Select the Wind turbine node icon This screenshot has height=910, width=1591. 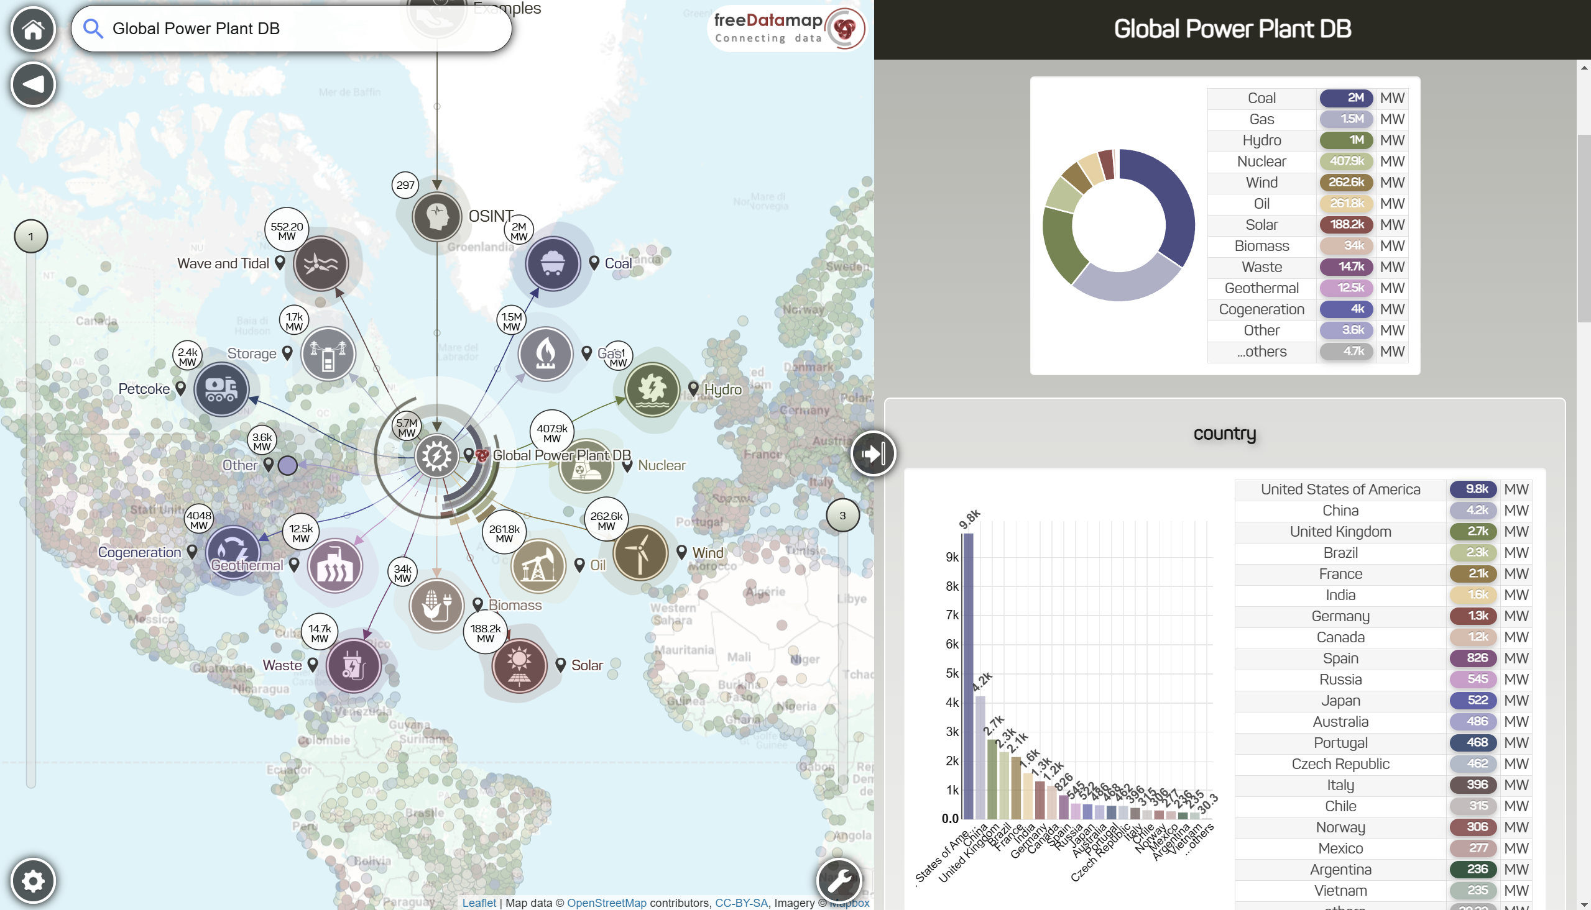coord(640,553)
